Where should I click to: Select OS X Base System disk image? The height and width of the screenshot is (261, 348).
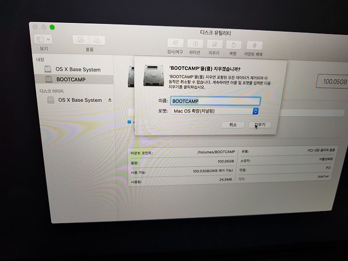coord(80,100)
